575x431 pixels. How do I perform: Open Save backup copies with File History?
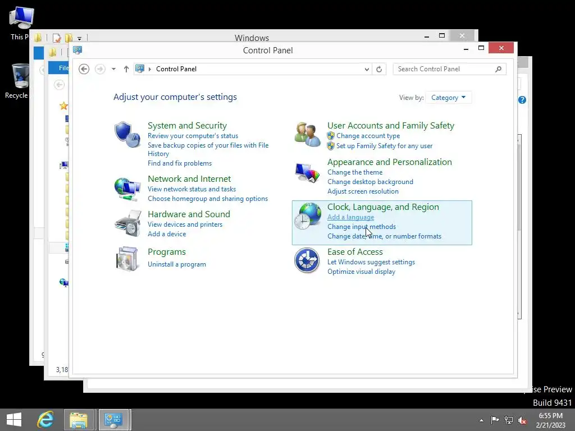click(208, 149)
